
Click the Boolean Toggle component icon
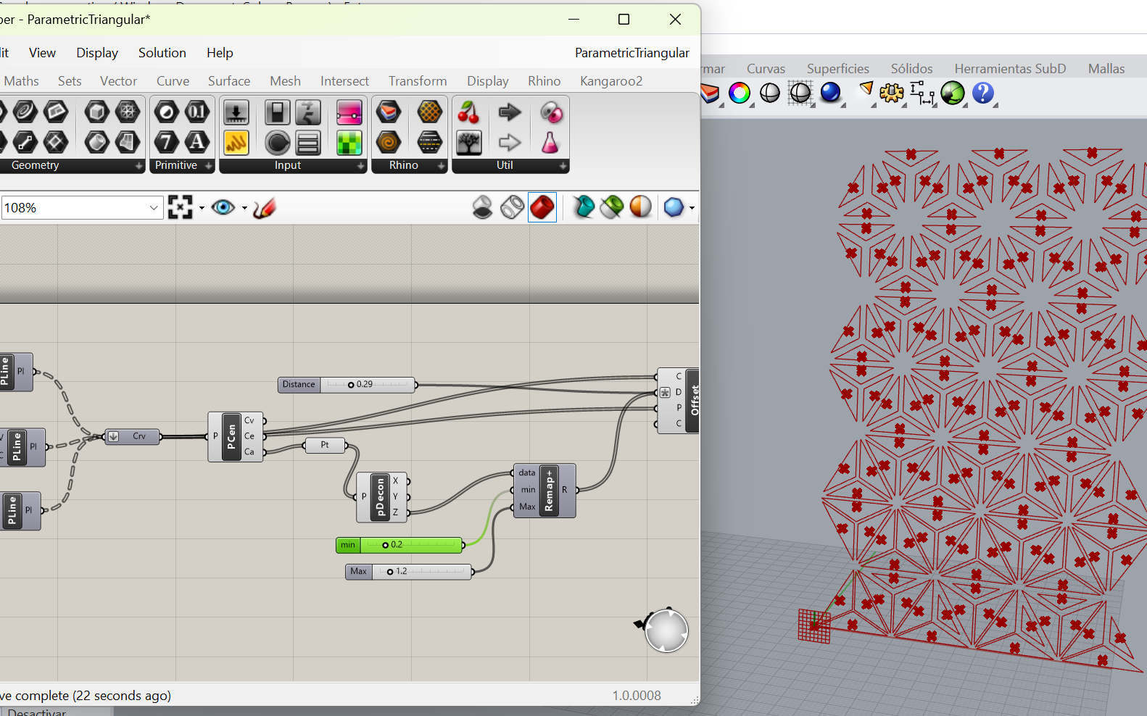(277, 112)
